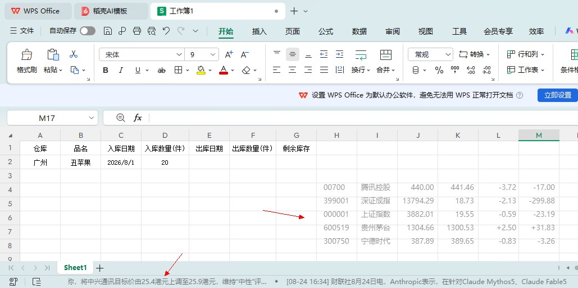Switch to the Review (审阅) tab
The width and height of the screenshot is (578, 288).
[393, 31]
